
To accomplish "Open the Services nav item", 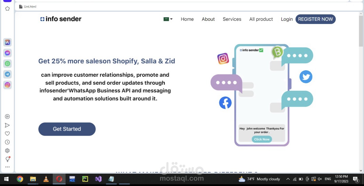I will (x=232, y=19).
